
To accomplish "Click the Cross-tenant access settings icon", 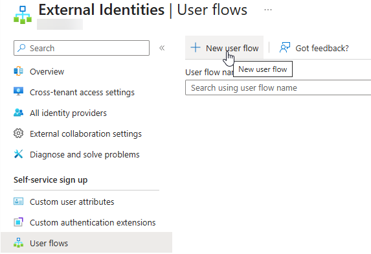I will coord(19,92).
